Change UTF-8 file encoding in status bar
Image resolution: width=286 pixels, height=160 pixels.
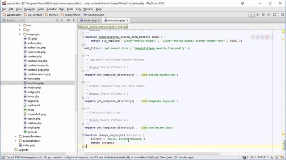(x=263, y=157)
